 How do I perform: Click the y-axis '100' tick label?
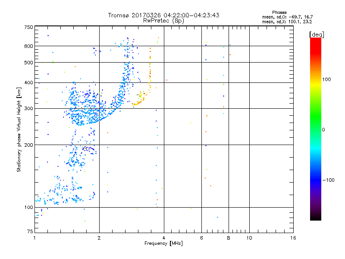pyautogui.click(x=28, y=207)
